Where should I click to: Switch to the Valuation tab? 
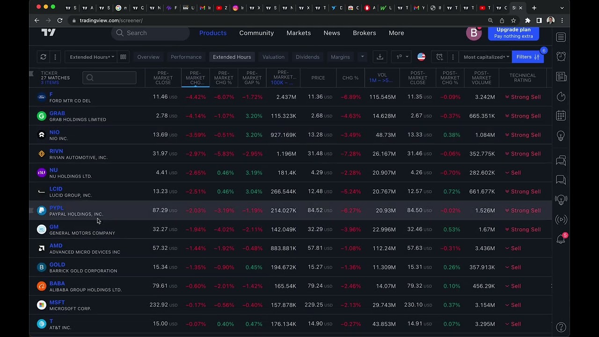click(x=273, y=57)
